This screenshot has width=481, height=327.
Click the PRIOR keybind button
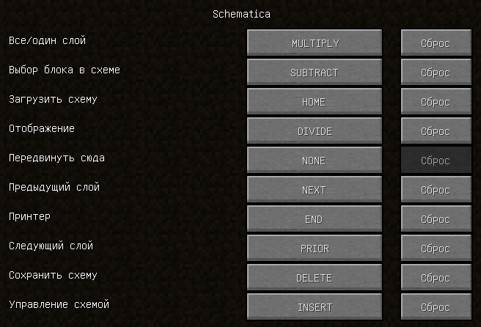coord(315,249)
